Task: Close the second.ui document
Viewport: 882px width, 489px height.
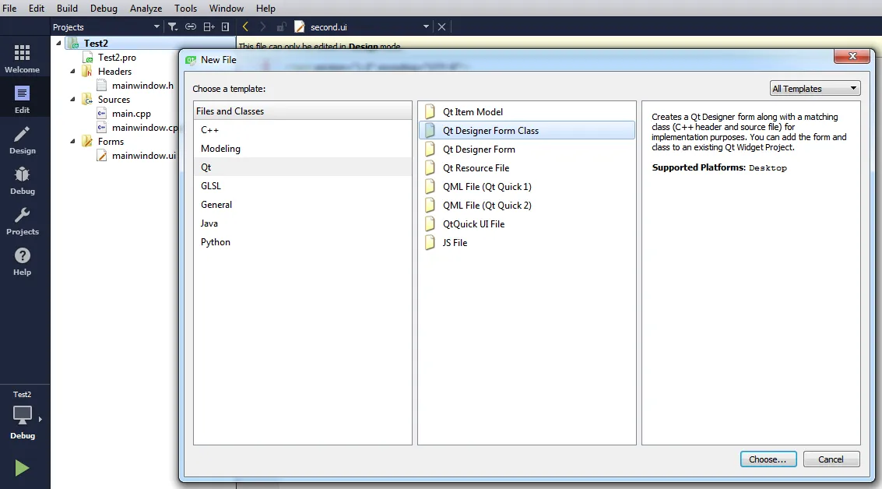Action: [x=441, y=26]
